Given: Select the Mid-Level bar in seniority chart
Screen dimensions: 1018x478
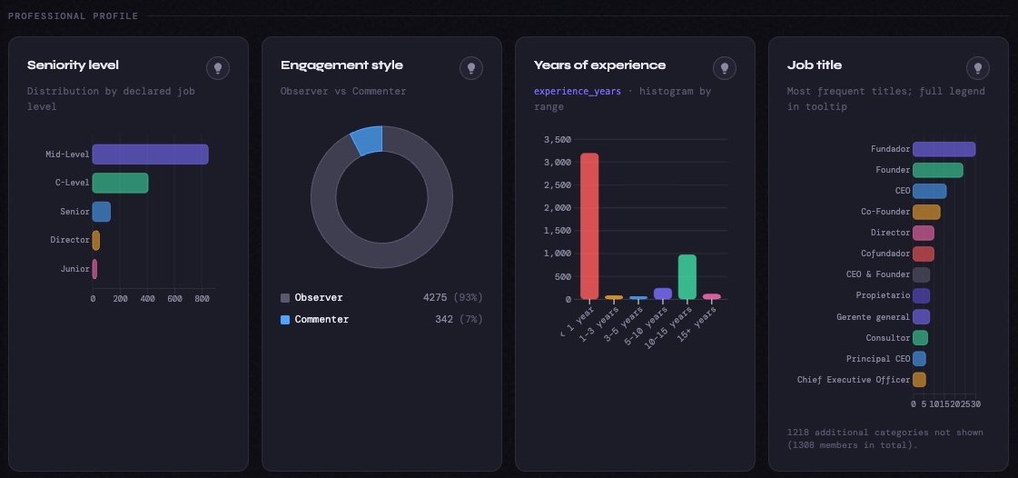Looking at the screenshot, I should tap(150, 154).
